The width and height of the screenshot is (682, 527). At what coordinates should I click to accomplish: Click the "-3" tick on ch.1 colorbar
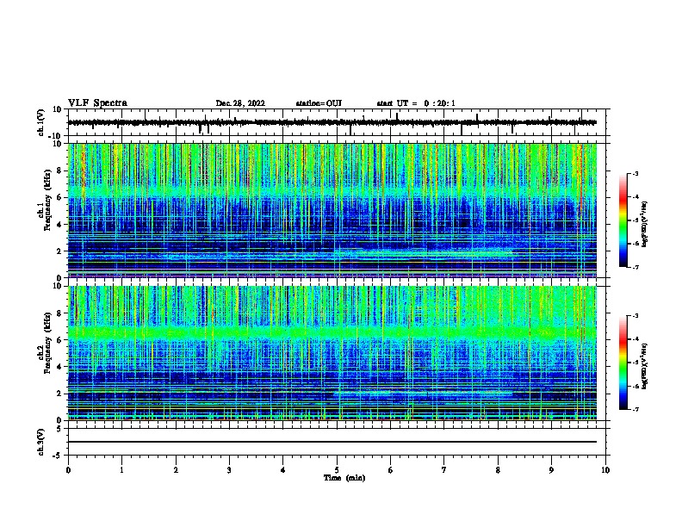(635, 173)
